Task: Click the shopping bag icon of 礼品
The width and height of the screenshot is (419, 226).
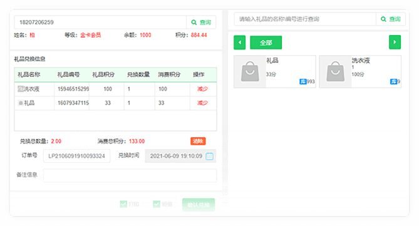Action: point(250,71)
